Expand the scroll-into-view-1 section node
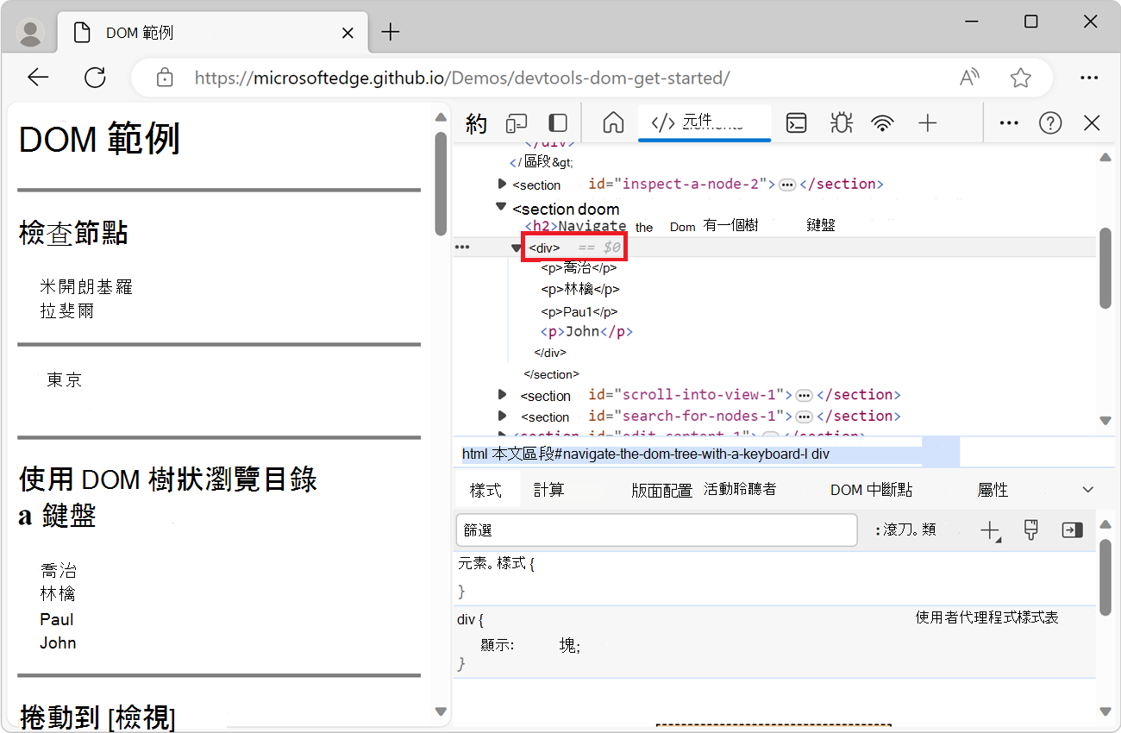Viewport: 1121px width, 733px height. (x=502, y=394)
